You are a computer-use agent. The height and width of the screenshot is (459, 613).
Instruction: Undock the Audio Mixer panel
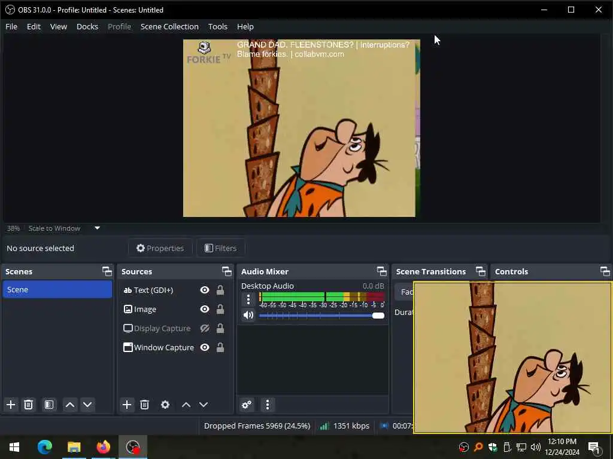381,271
